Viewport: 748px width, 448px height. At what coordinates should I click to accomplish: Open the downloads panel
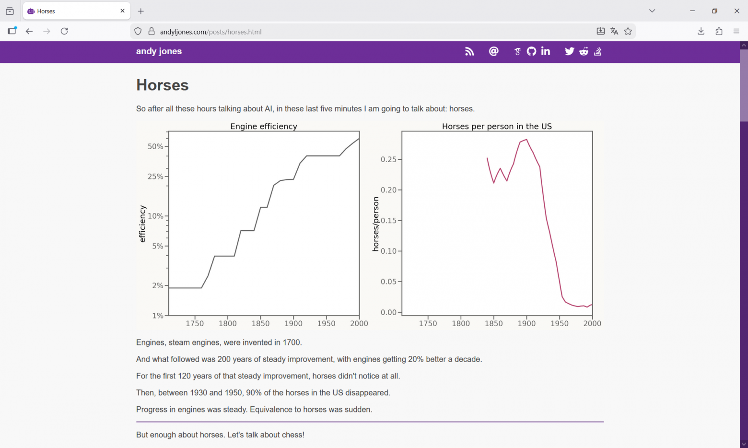701,31
